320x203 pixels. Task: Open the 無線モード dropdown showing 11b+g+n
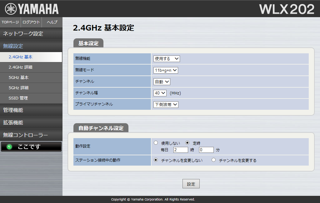166,70
